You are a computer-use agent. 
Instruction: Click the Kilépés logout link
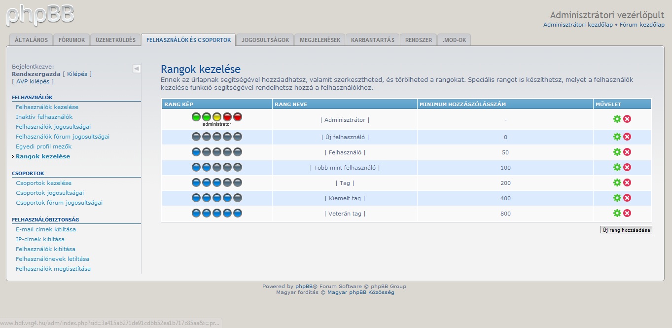click(x=77, y=74)
